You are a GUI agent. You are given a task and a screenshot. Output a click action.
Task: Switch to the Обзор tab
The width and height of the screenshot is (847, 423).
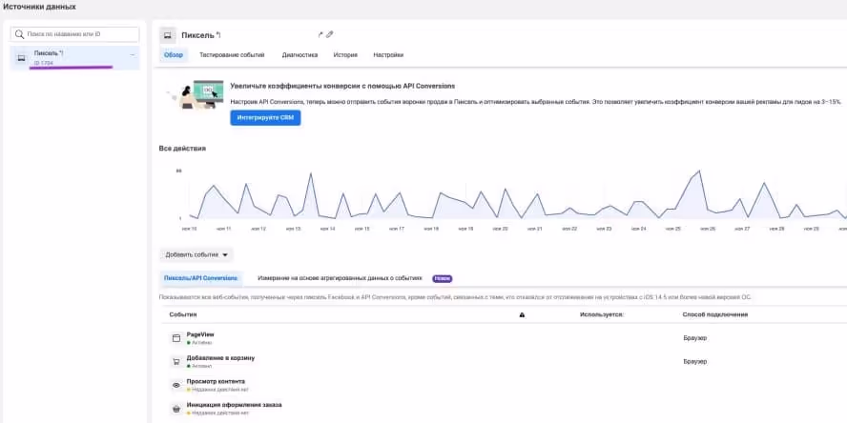tap(174, 55)
